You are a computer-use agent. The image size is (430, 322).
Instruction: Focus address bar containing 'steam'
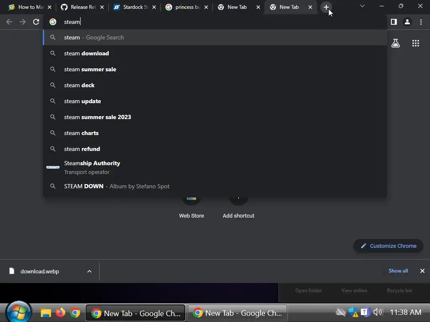[215, 22]
